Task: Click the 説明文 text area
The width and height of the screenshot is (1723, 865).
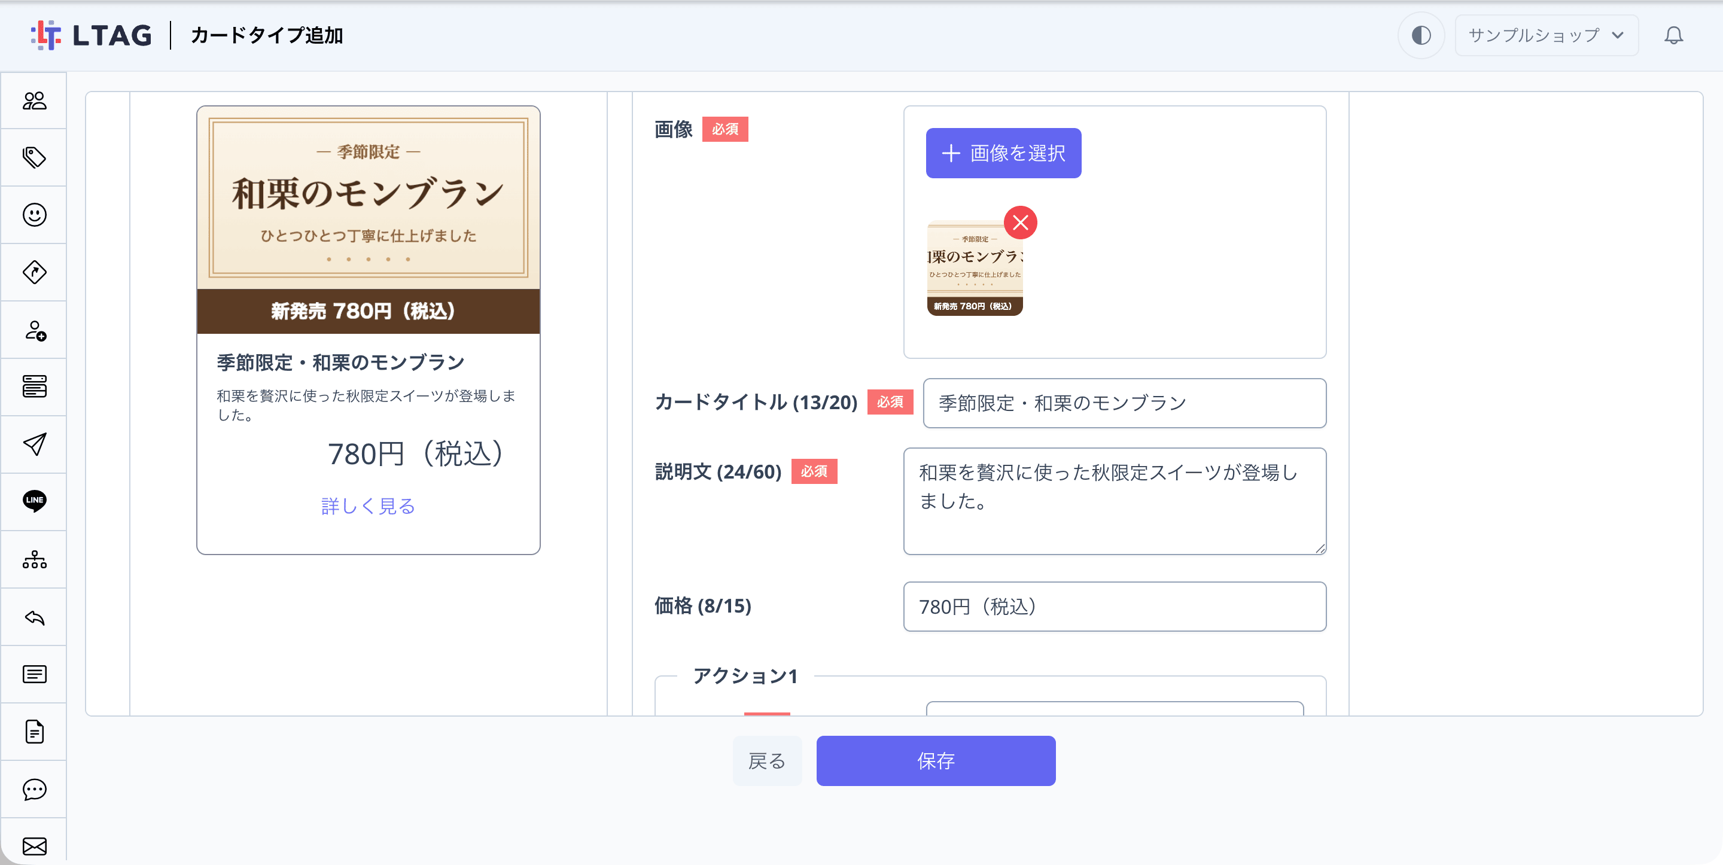Action: (x=1115, y=501)
